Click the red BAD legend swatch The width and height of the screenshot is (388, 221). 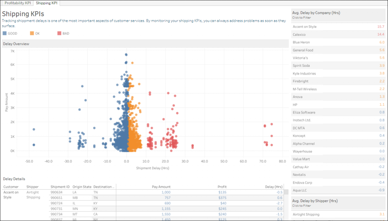(59, 33)
